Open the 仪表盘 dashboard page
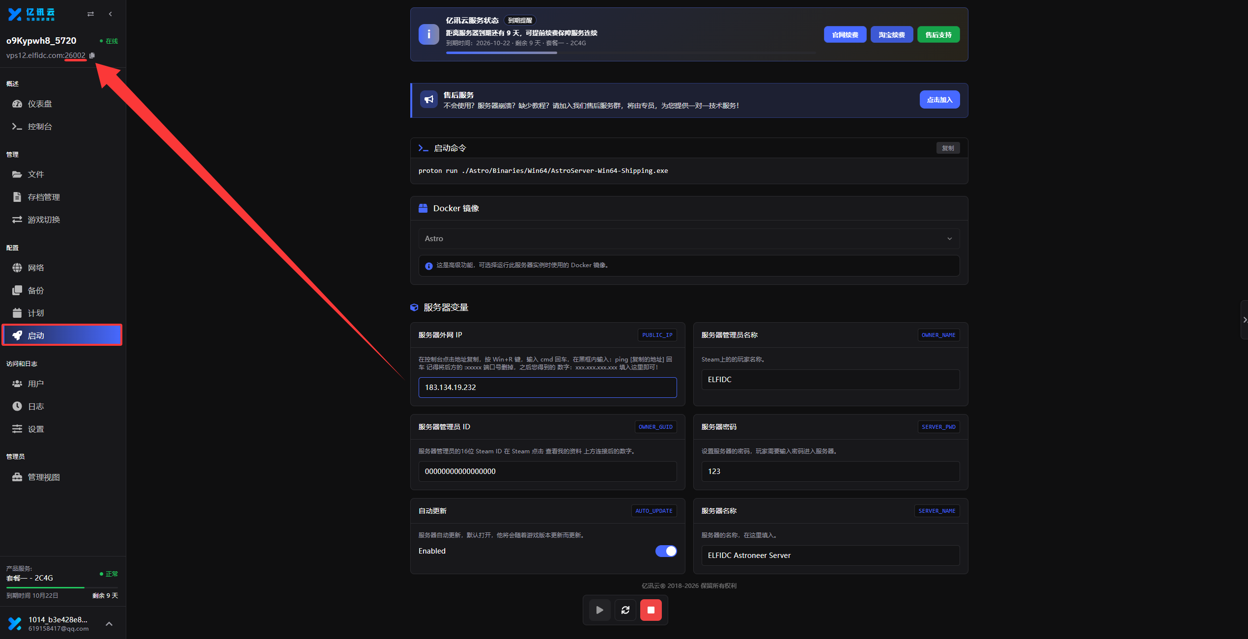The height and width of the screenshot is (639, 1248). [63, 104]
